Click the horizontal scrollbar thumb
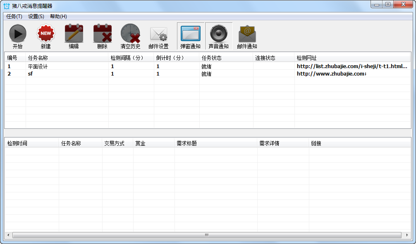The height and width of the screenshot is (244, 416). 207,235
